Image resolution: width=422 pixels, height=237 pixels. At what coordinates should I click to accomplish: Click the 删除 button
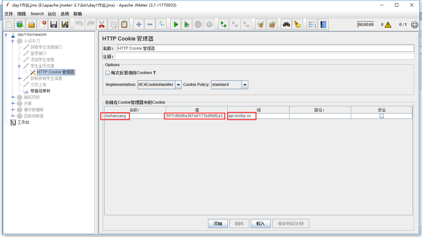(x=239, y=224)
